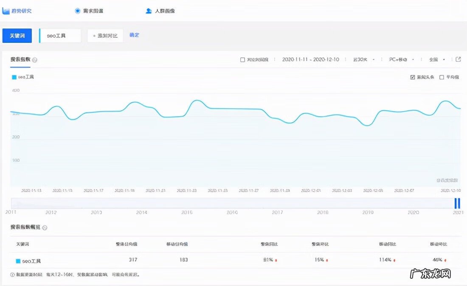Enable the 平均值 average value checkbox

point(442,77)
